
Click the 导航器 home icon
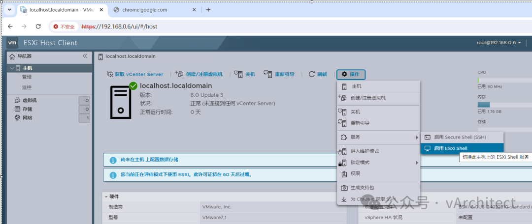click(x=12, y=56)
